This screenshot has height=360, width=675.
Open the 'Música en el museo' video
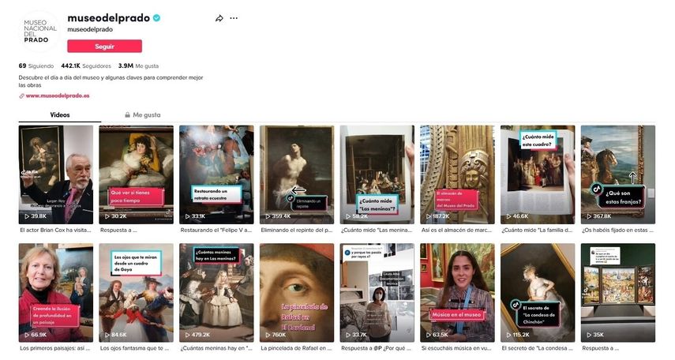pos(457,293)
